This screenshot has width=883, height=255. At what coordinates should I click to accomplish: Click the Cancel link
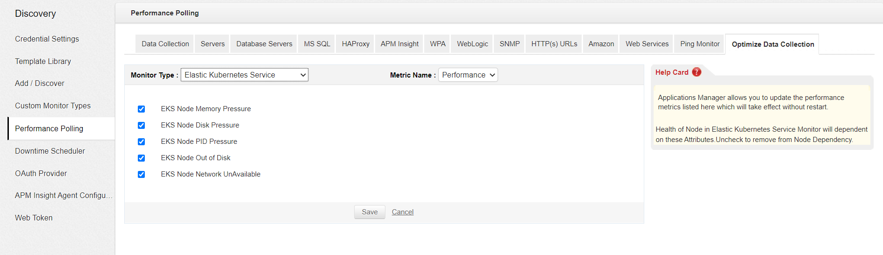point(402,212)
